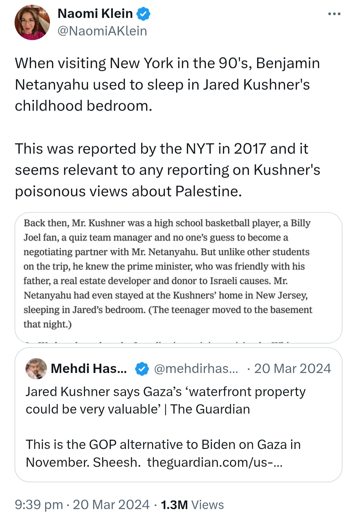Viewport: 357px width, 514px height.
Task: Click the quoted tweet's 20 Mar 2024 date
Action: tap(293, 369)
